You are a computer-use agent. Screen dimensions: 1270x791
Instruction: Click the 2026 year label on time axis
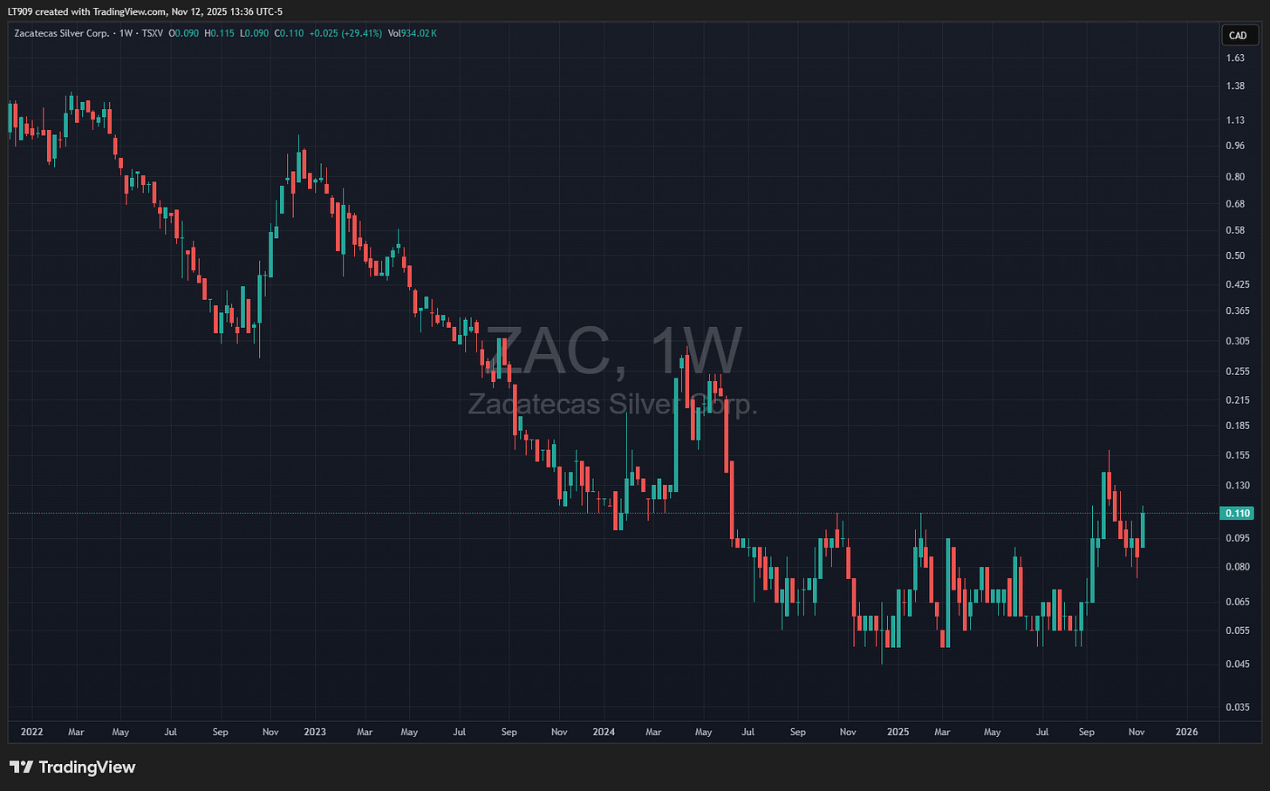[x=1186, y=732]
